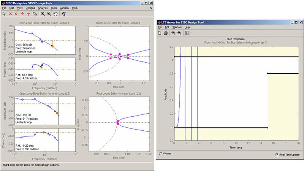
Task: Click the 'Right-click on the plots' status bar message
Action: pyautogui.click(x=31, y=165)
